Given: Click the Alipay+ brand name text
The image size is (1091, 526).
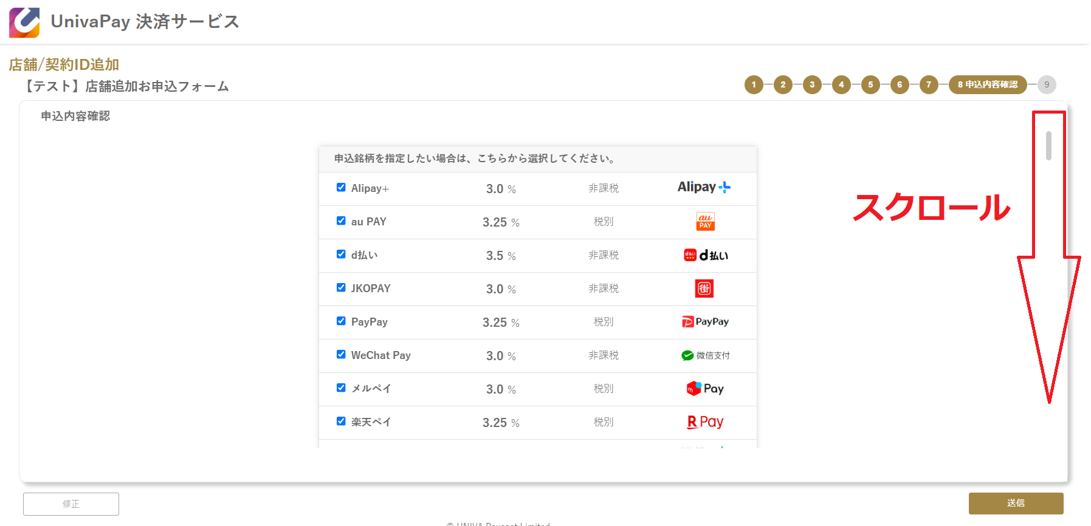Looking at the screenshot, I should pos(370,188).
